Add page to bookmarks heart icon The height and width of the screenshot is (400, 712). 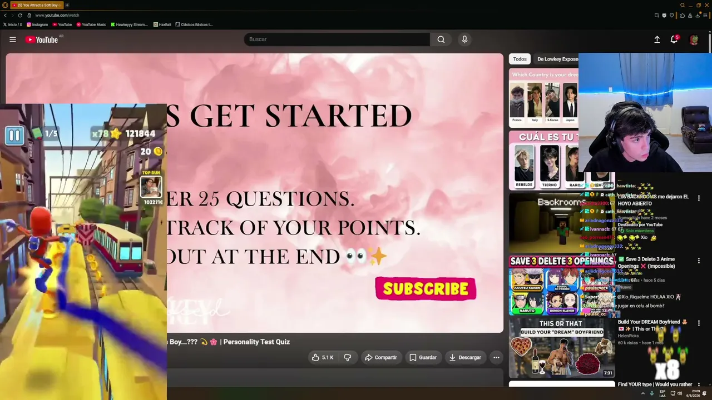pyautogui.click(x=672, y=15)
